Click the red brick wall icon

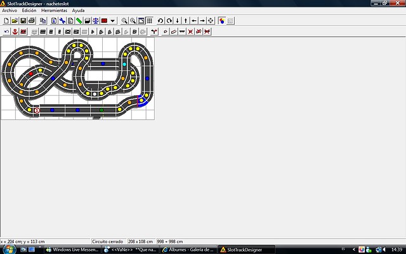[23, 32]
